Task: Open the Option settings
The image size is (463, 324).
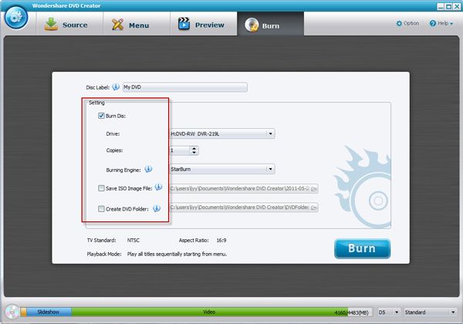Action: coord(407,23)
